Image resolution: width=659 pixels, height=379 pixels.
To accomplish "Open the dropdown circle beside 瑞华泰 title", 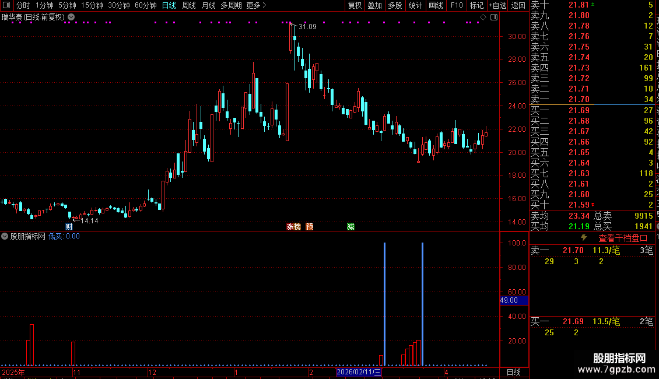I will click(72, 17).
